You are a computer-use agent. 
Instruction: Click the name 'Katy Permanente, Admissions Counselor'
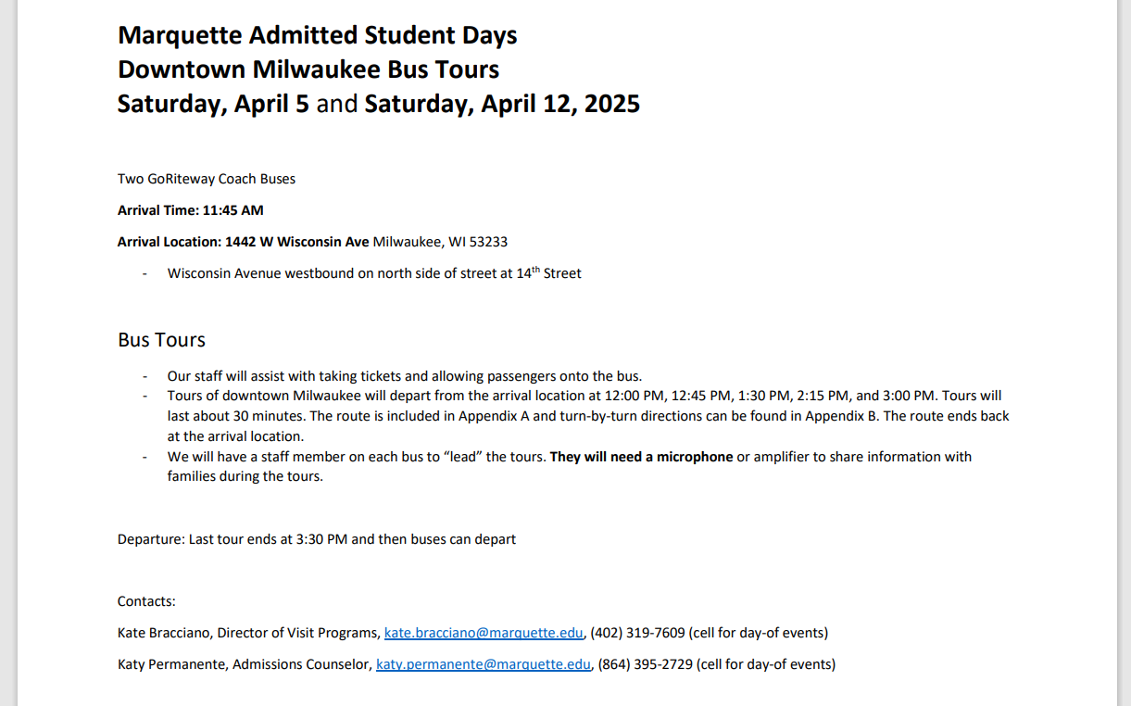coord(245,664)
